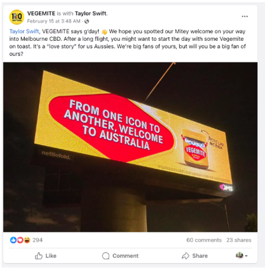The height and width of the screenshot is (268, 265).
Task: Open the three-dot post options menu
Action: 245,16
